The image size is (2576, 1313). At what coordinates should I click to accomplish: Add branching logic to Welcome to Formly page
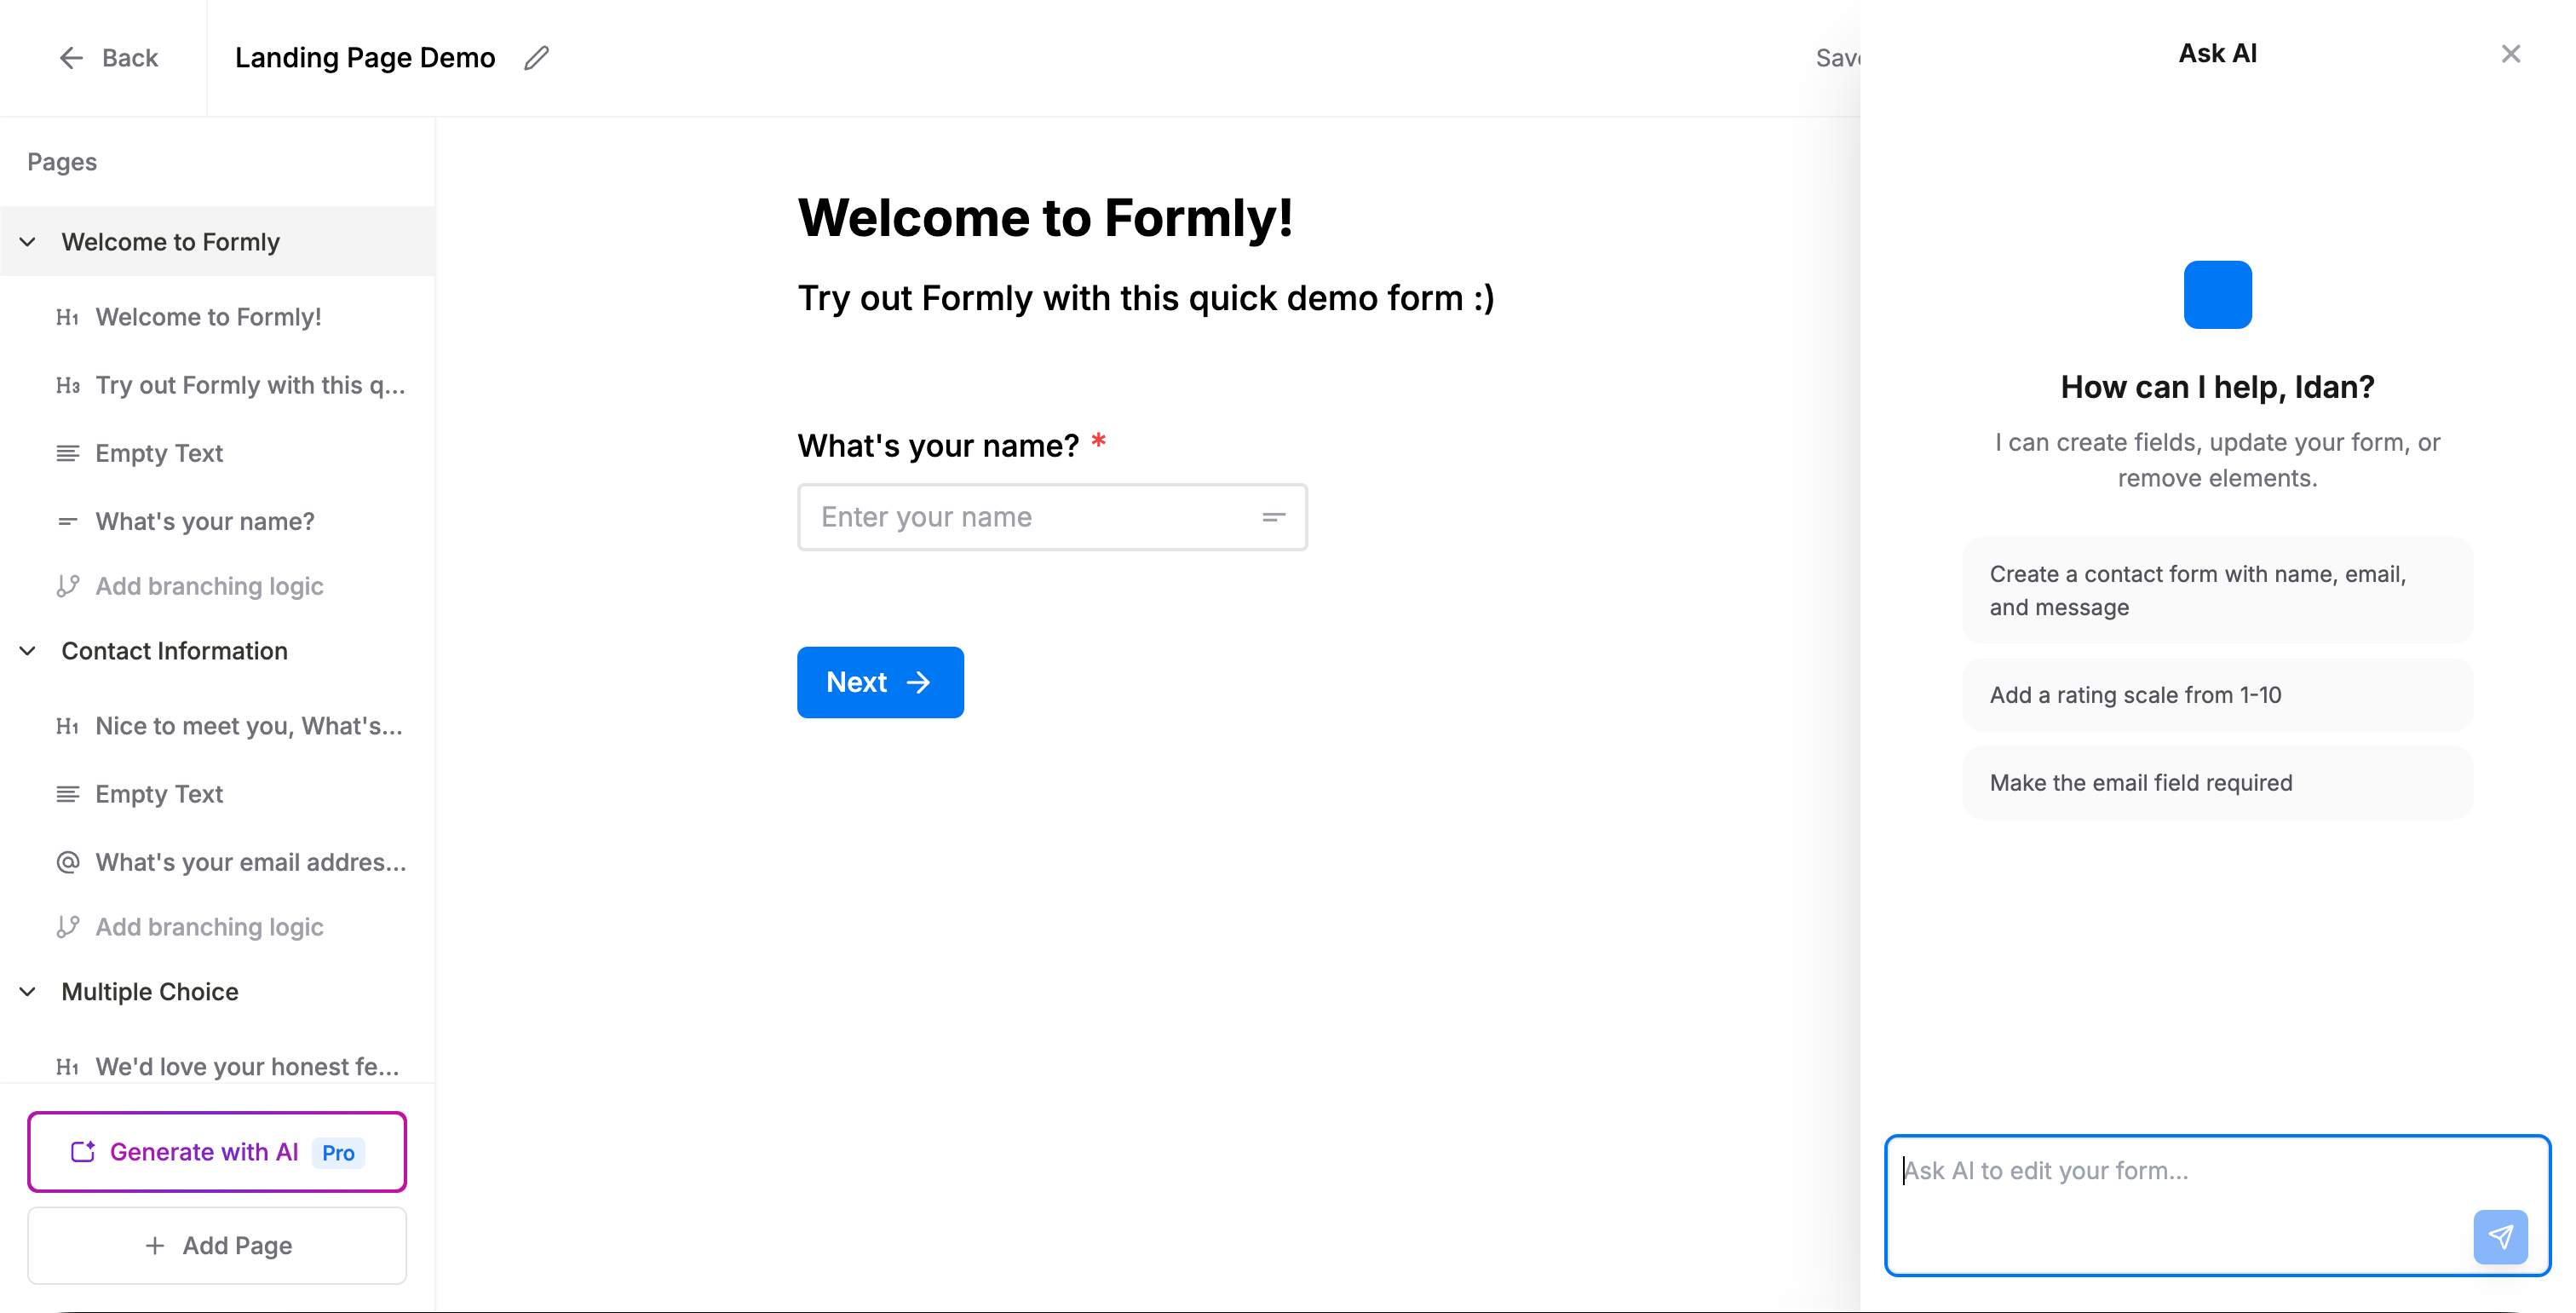pyautogui.click(x=209, y=586)
